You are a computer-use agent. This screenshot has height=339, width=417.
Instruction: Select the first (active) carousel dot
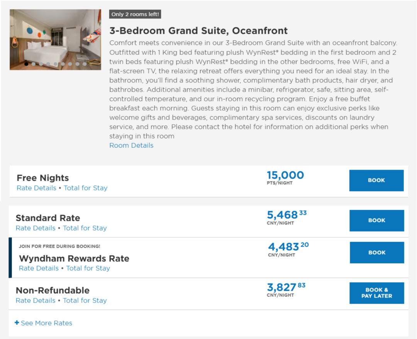[26, 64]
